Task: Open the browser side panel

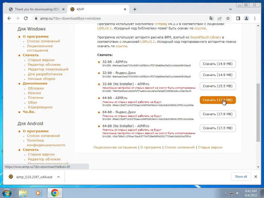Action: click(x=238, y=18)
